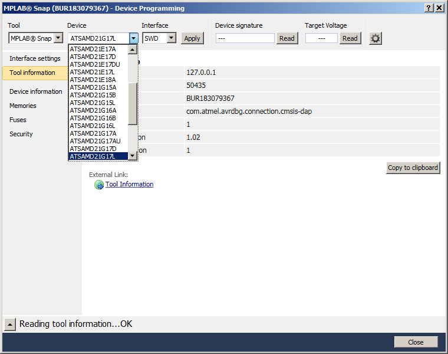Select ATSAMD21G15L in device list

(x=98, y=103)
